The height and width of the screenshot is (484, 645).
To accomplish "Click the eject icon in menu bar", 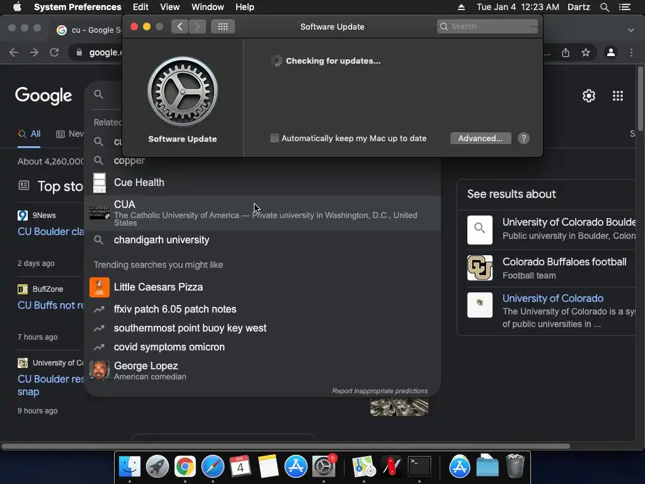I will pos(461,7).
